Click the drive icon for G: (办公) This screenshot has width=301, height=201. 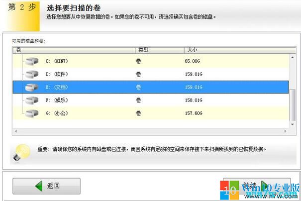tap(32, 113)
